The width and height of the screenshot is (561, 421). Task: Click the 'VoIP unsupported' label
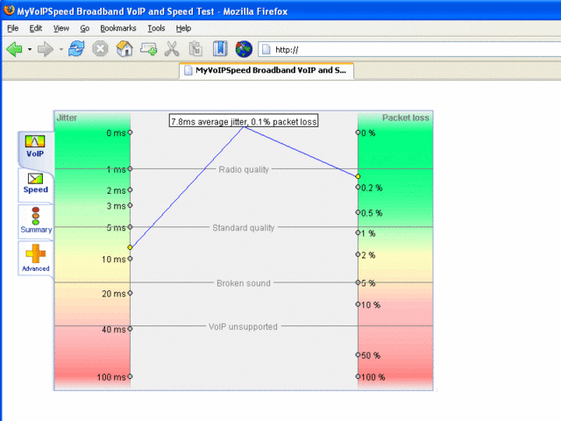(x=243, y=326)
